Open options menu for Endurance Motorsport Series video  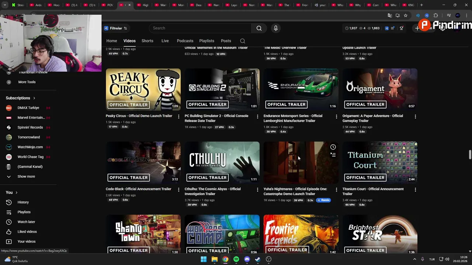point(336,116)
